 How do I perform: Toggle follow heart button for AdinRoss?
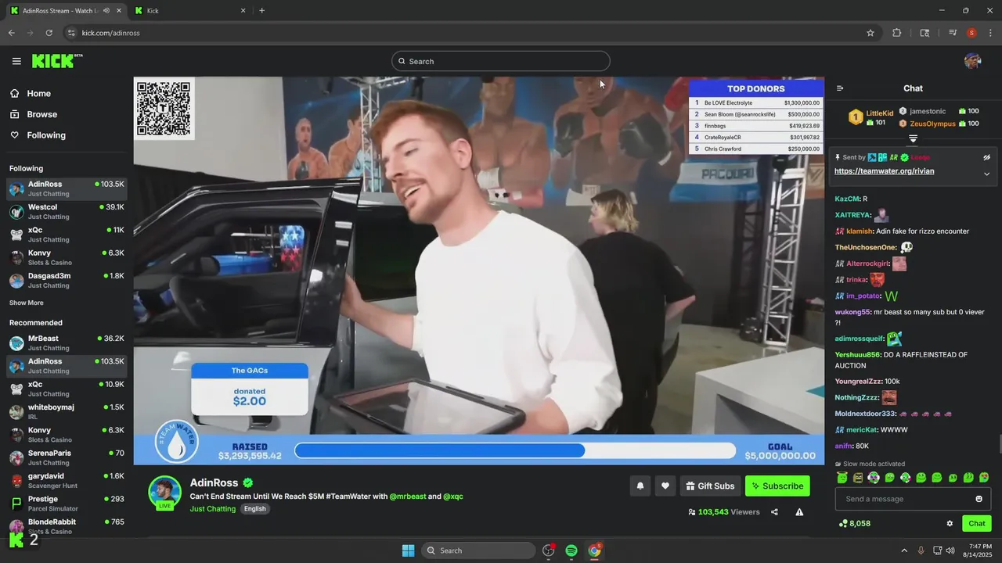665,486
